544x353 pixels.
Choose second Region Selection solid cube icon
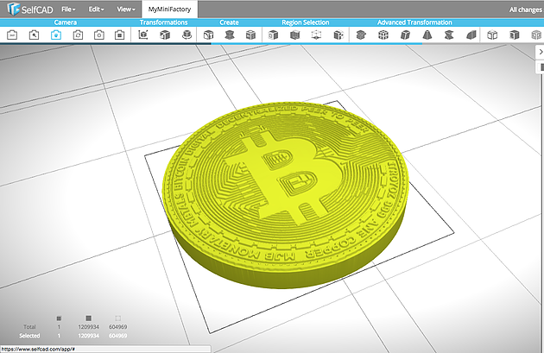[x=294, y=35]
